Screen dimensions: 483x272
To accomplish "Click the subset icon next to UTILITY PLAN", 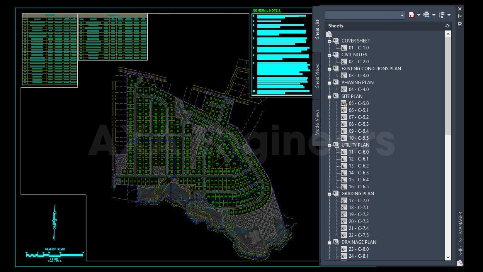I will click(335, 145).
